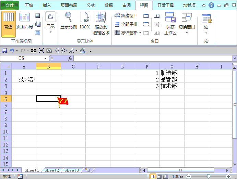Click the zoom slider in status bar
Image resolution: width=237 pixels, height=179 pixels.
[x=208, y=176]
